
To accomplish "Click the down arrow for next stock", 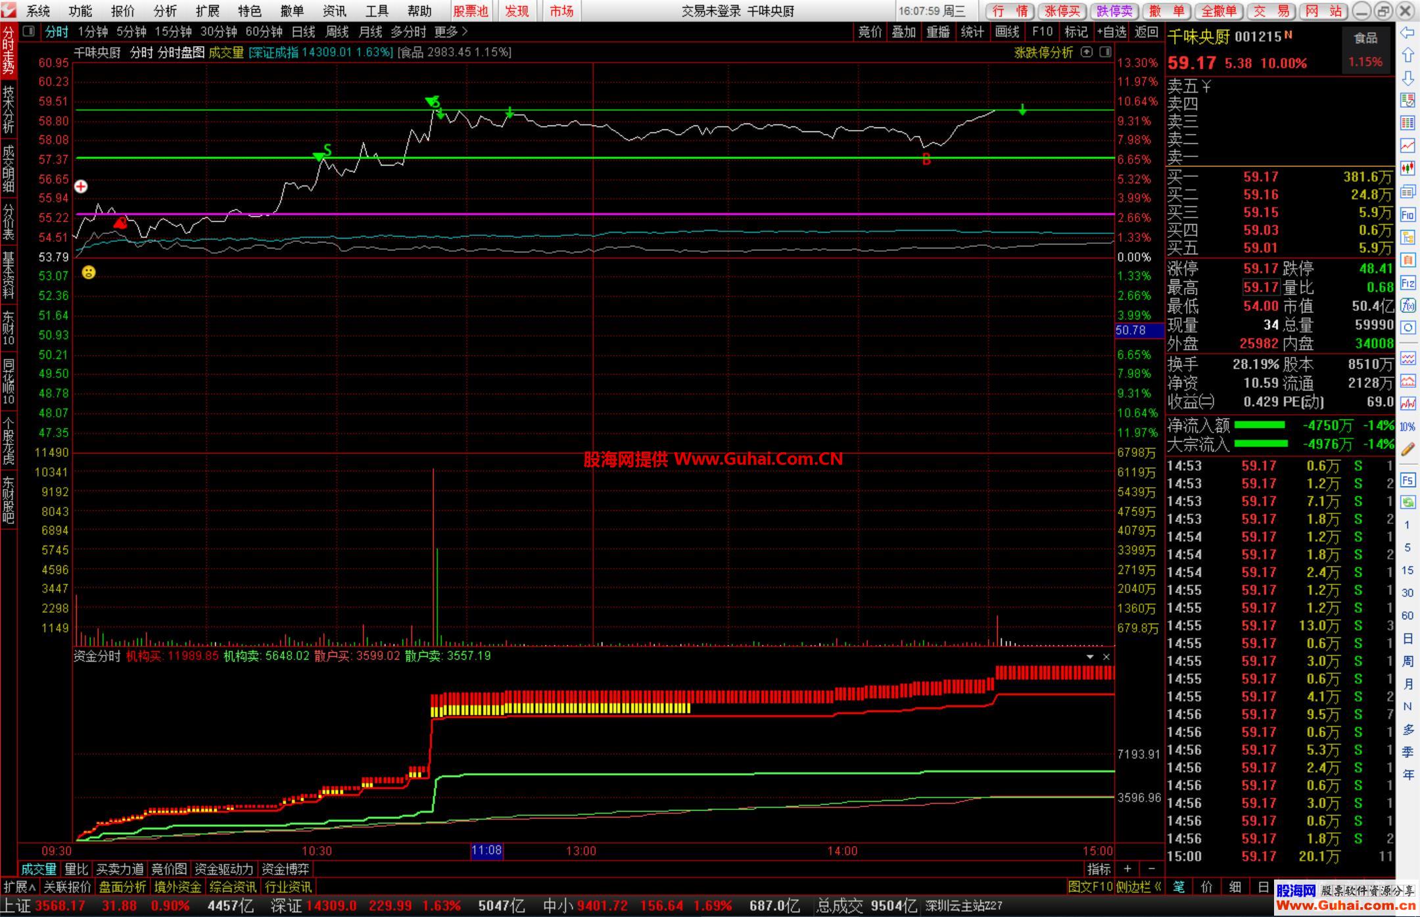I will point(1408,78).
